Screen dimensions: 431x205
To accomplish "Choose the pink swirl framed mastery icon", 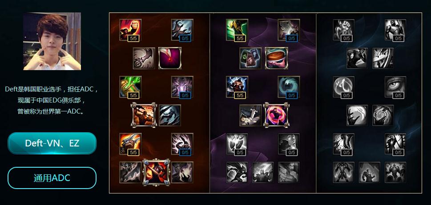I will (x=277, y=115).
